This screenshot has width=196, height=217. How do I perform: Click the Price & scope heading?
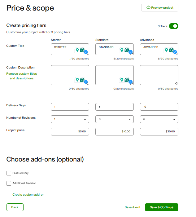tap(30, 8)
